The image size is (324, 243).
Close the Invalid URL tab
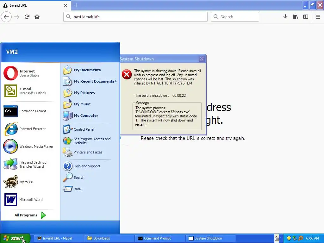65,5
